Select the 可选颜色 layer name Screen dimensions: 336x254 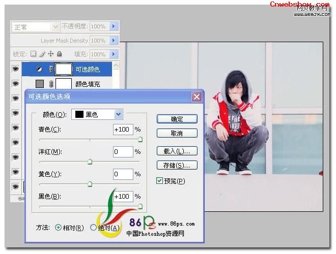88,69
